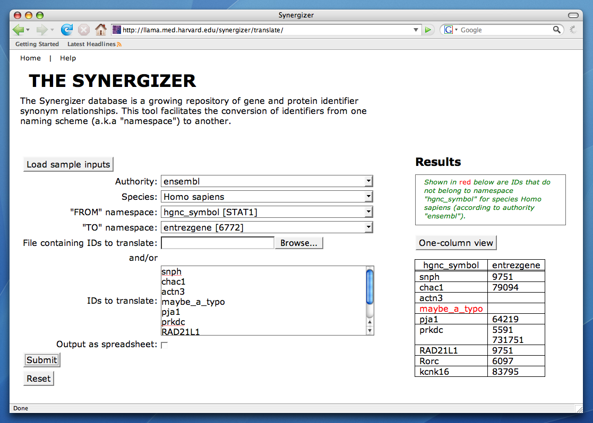
Task: Click the green Go arrow beside URL
Action: coord(428,30)
